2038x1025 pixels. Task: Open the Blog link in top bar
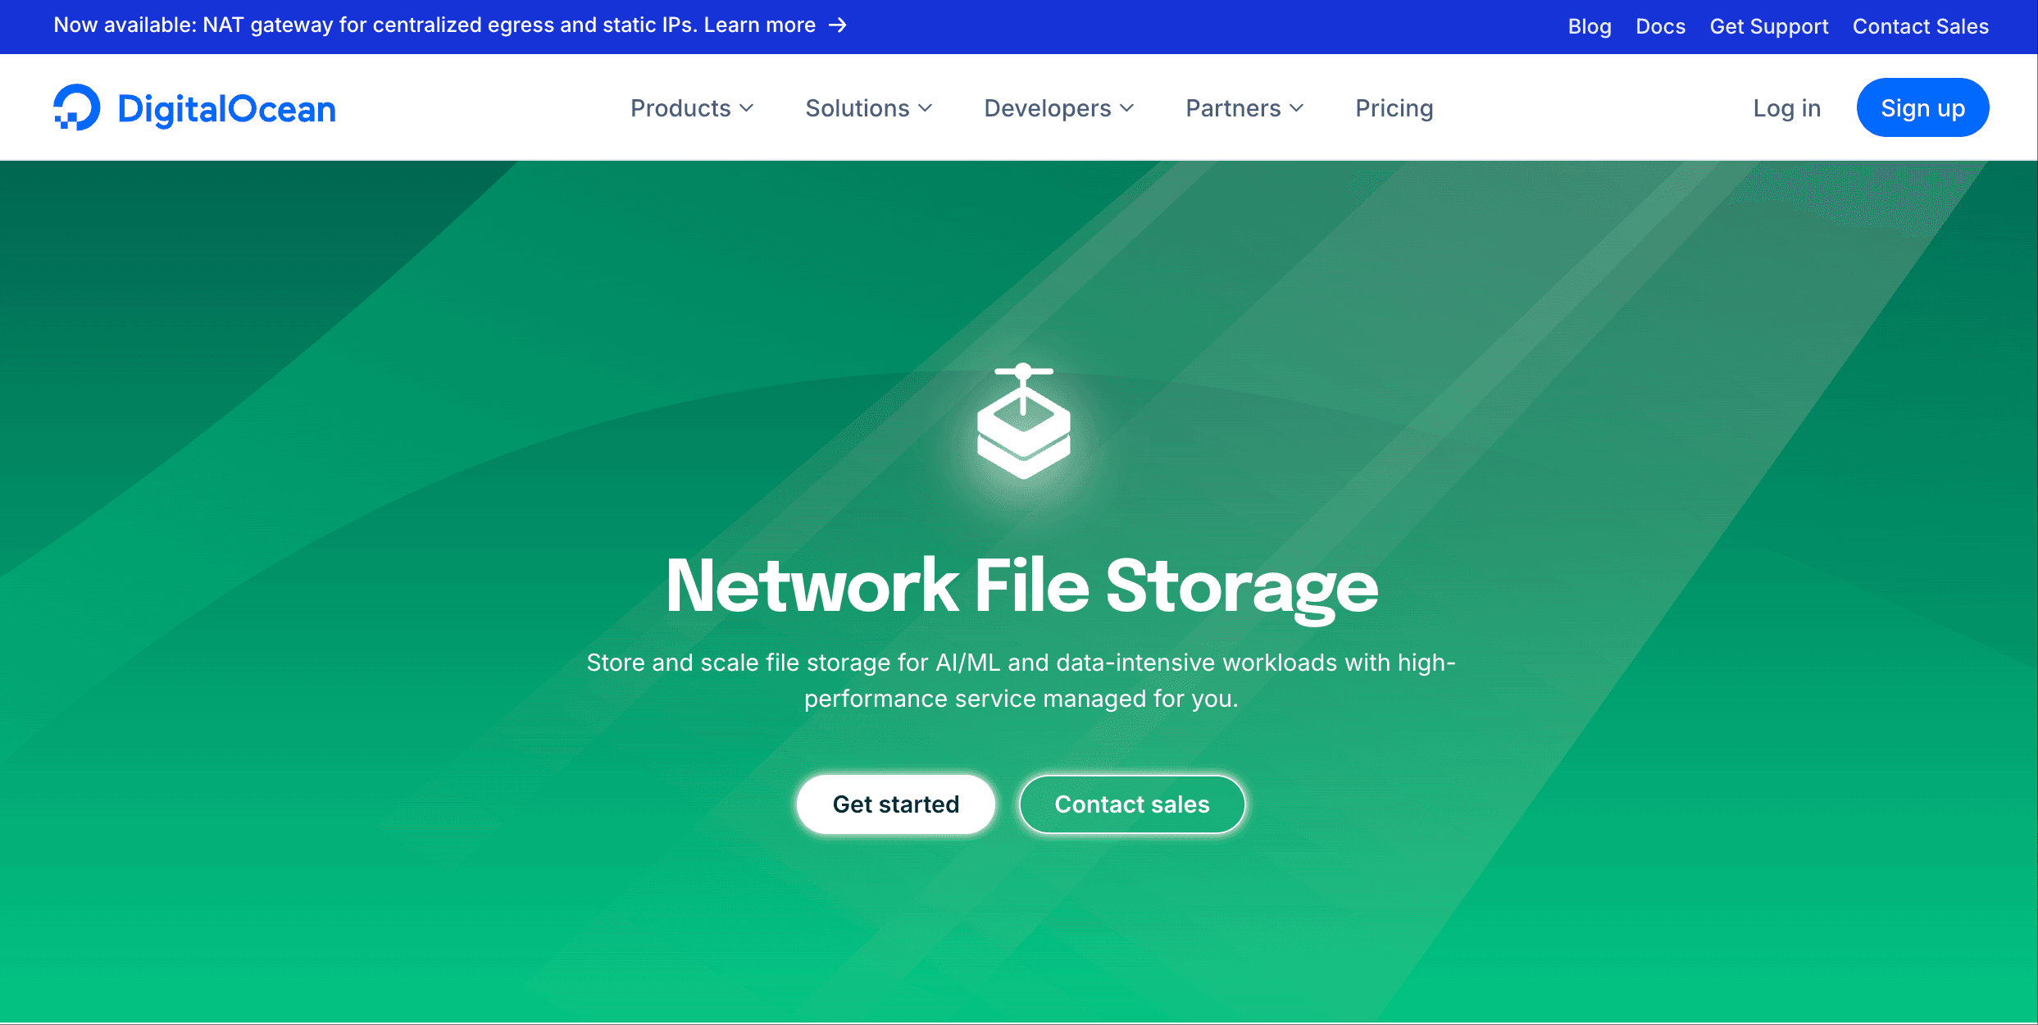click(x=1589, y=26)
